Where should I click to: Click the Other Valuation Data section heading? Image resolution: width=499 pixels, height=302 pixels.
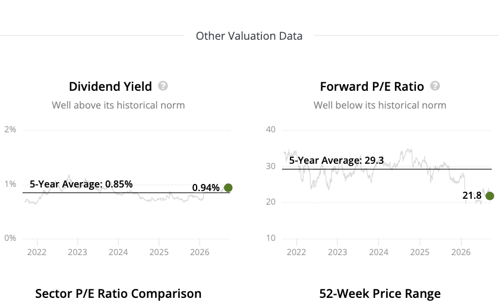pos(249,36)
